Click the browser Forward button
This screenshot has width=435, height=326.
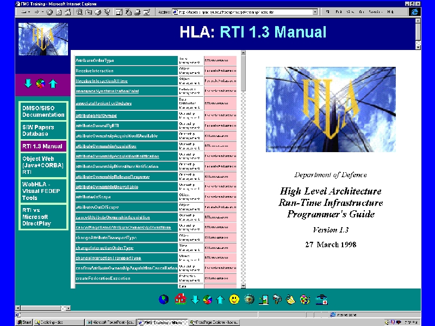(x=37, y=12)
